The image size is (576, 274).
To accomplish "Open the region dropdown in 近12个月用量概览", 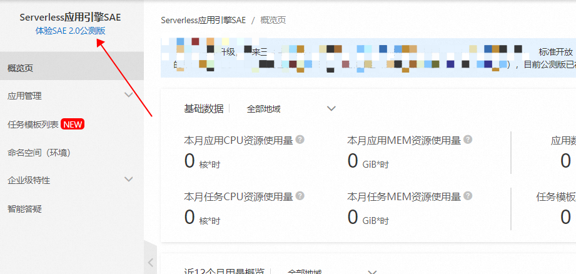I will (331, 272).
